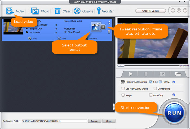Click the move up/down arrows for the video item

pos(109,23)
